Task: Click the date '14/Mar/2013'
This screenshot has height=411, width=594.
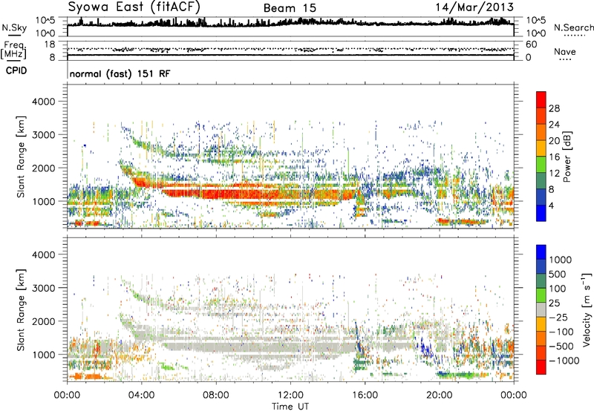Action: tap(474, 7)
